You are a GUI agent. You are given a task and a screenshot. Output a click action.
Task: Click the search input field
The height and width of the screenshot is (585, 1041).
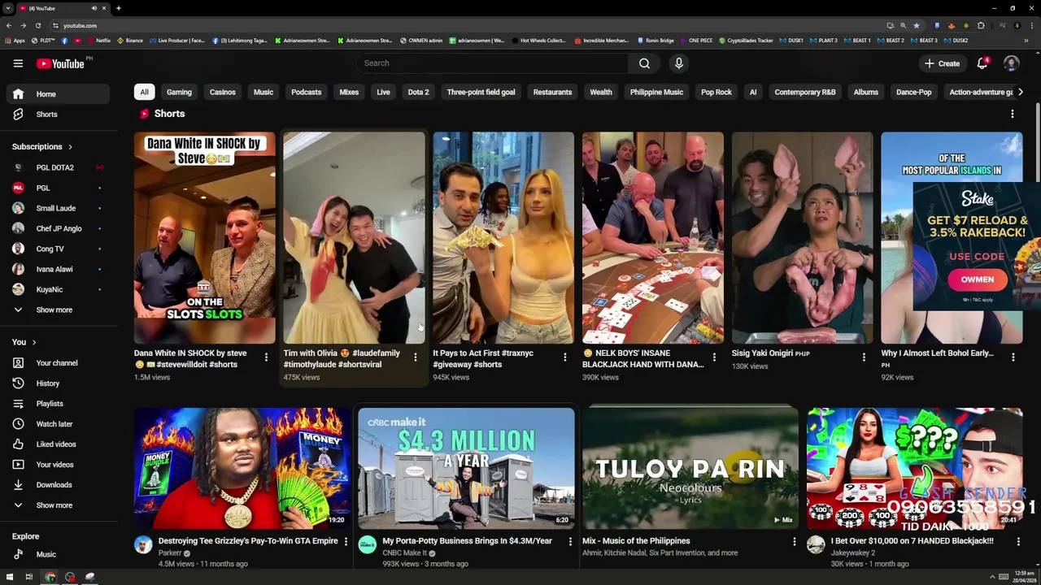(x=492, y=63)
